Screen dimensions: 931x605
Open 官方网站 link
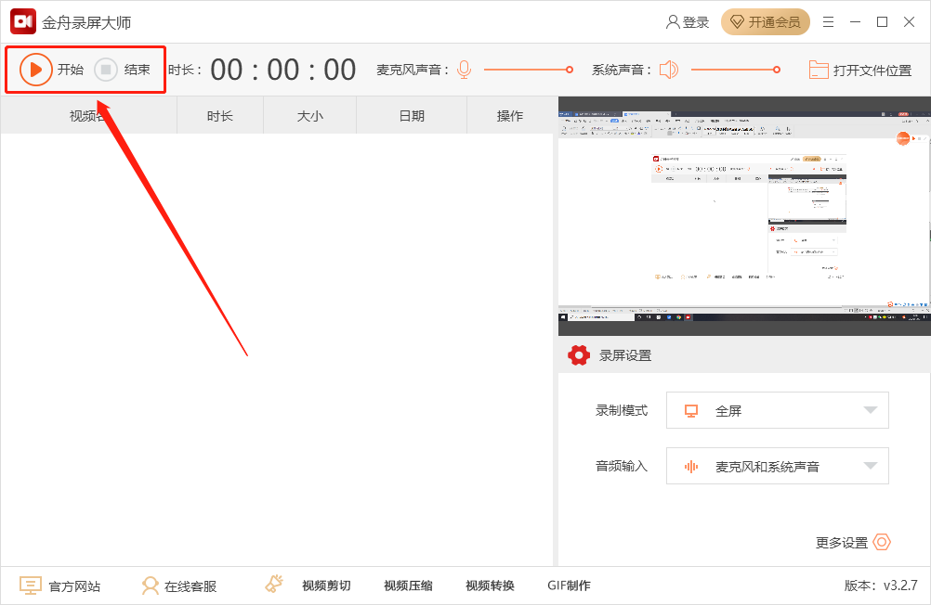tap(74, 586)
